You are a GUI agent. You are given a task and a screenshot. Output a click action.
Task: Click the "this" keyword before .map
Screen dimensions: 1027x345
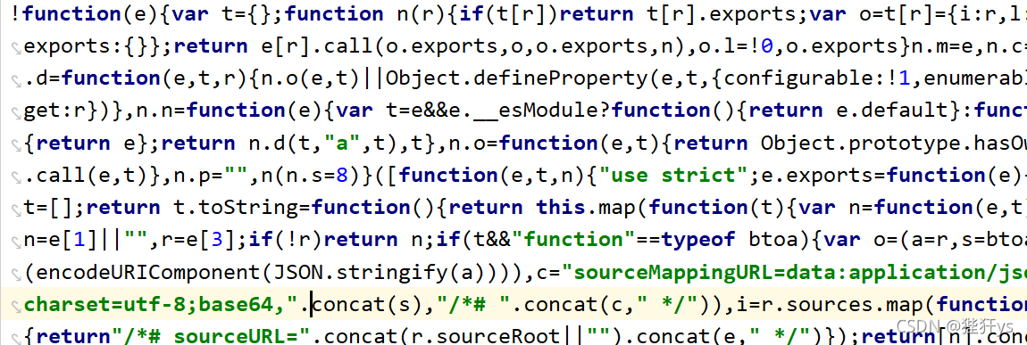[x=562, y=208]
